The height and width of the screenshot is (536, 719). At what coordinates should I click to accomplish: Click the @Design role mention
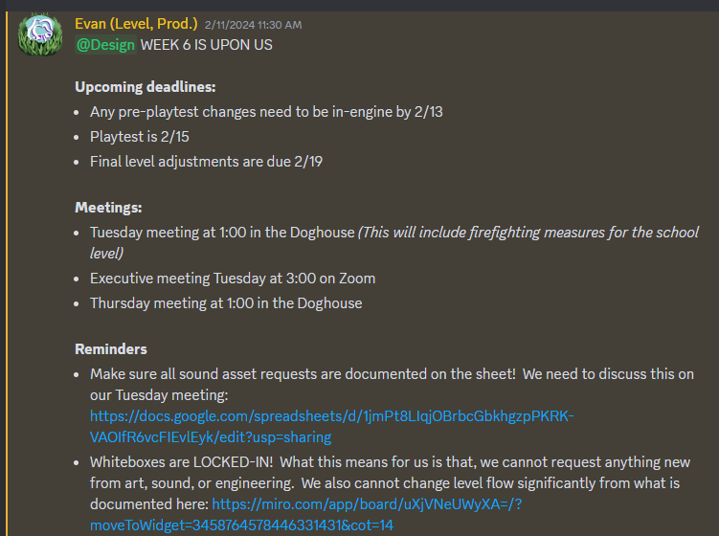point(105,45)
